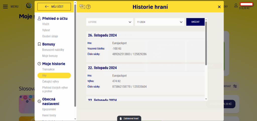
Task: Click the Sazka round logo icon
Action: [x=28, y=6]
